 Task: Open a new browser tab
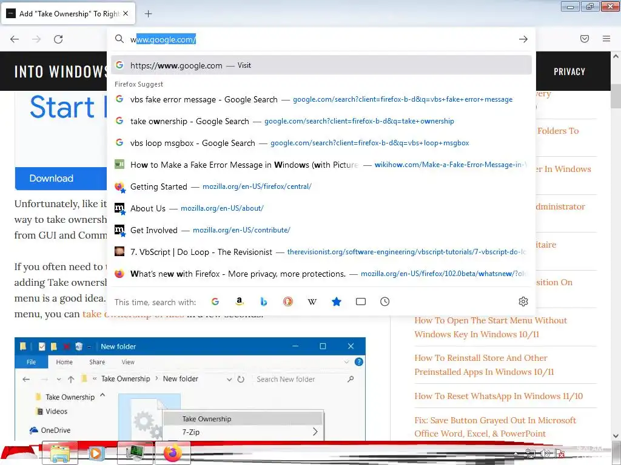tap(148, 14)
